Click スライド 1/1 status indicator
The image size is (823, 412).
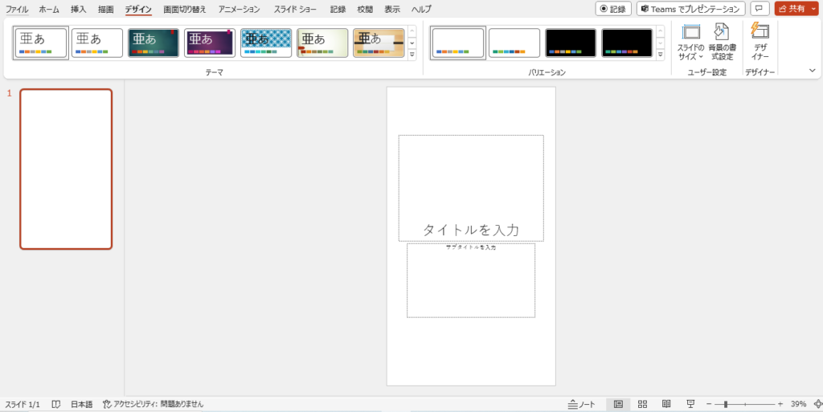[23, 404]
